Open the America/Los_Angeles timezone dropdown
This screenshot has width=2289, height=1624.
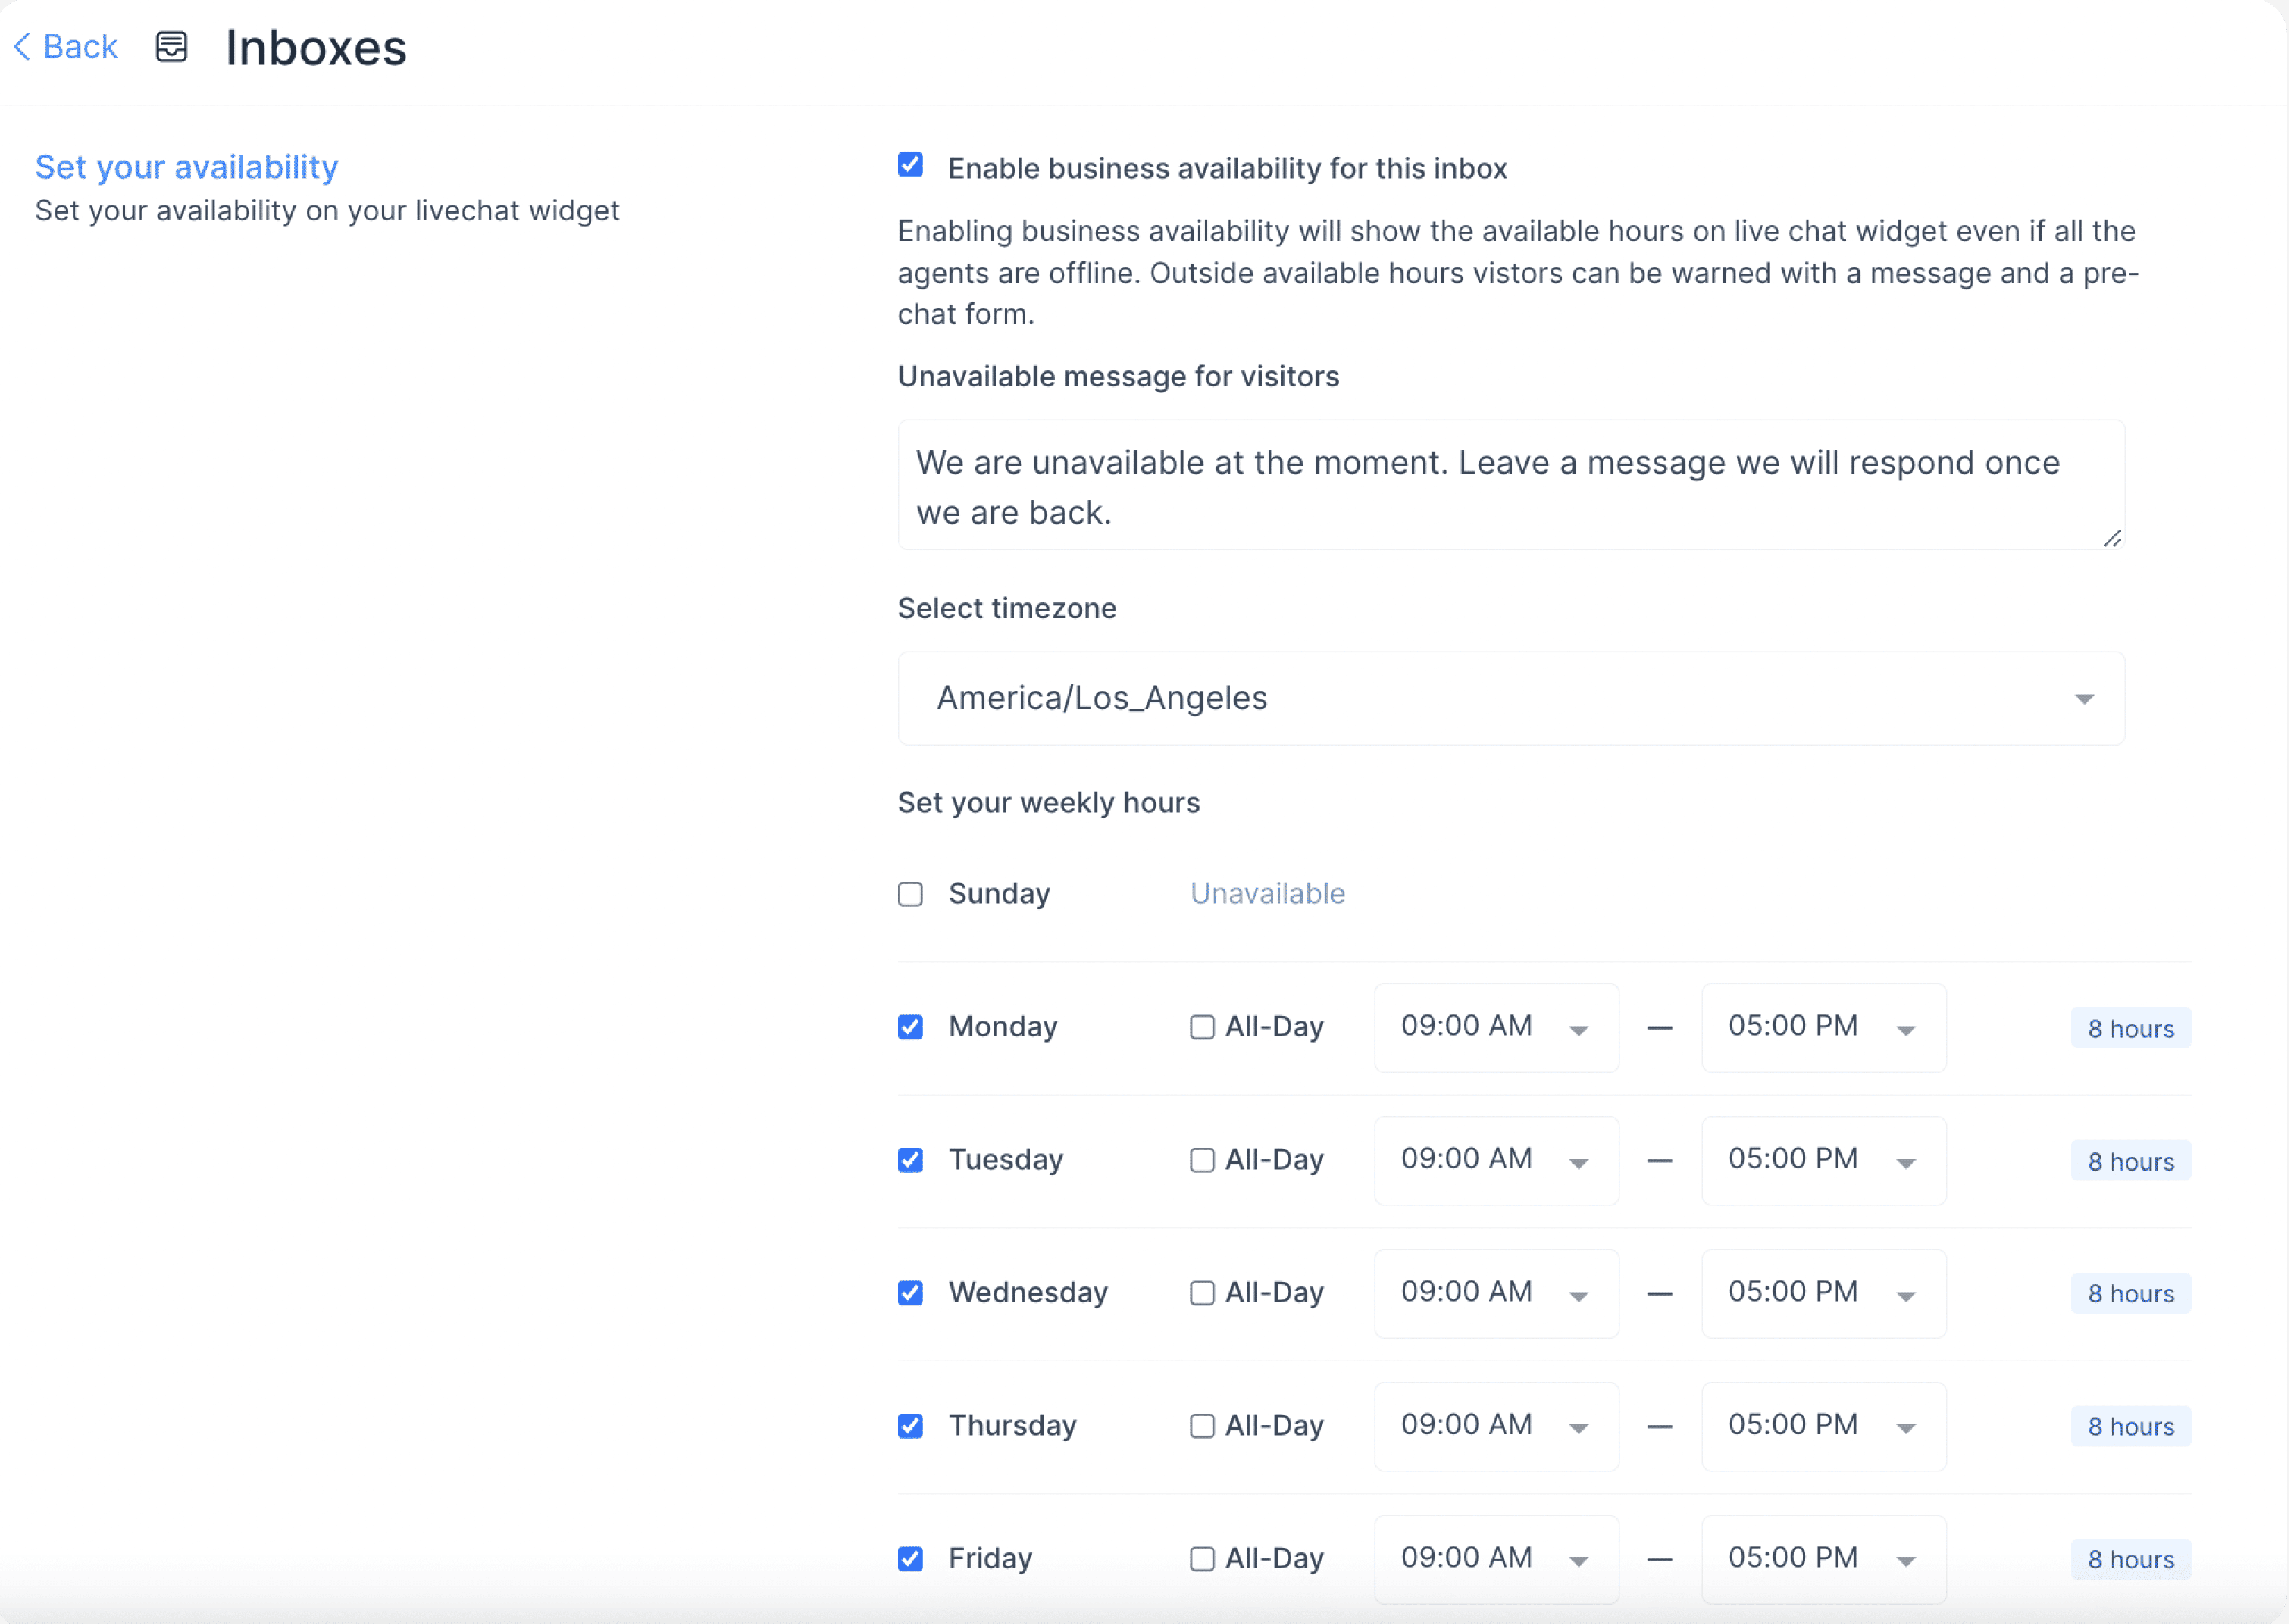[1511, 698]
